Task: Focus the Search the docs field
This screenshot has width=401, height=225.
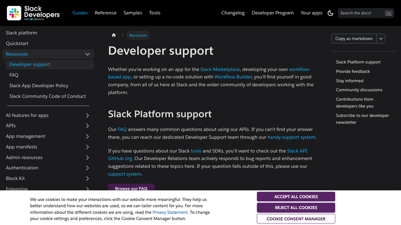Action: coord(366,13)
